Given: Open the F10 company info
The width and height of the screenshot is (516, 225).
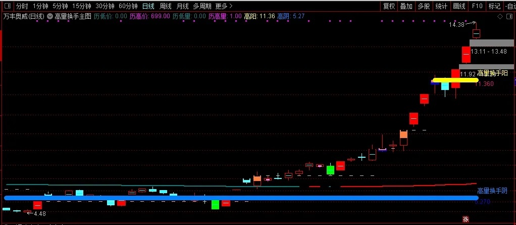Looking at the screenshot, I should (x=477, y=6).
